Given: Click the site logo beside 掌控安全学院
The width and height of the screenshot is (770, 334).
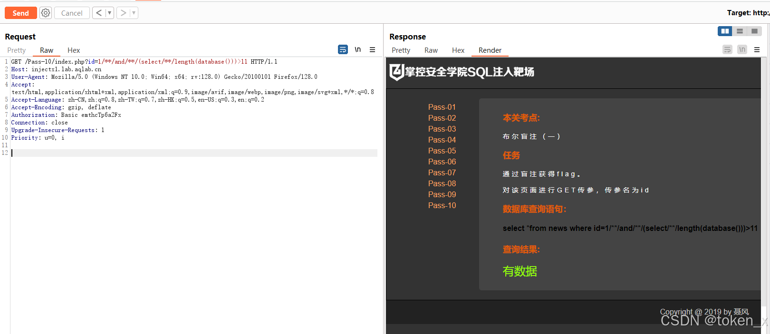Looking at the screenshot, I should pyautogui.click(x=396, y=72).
